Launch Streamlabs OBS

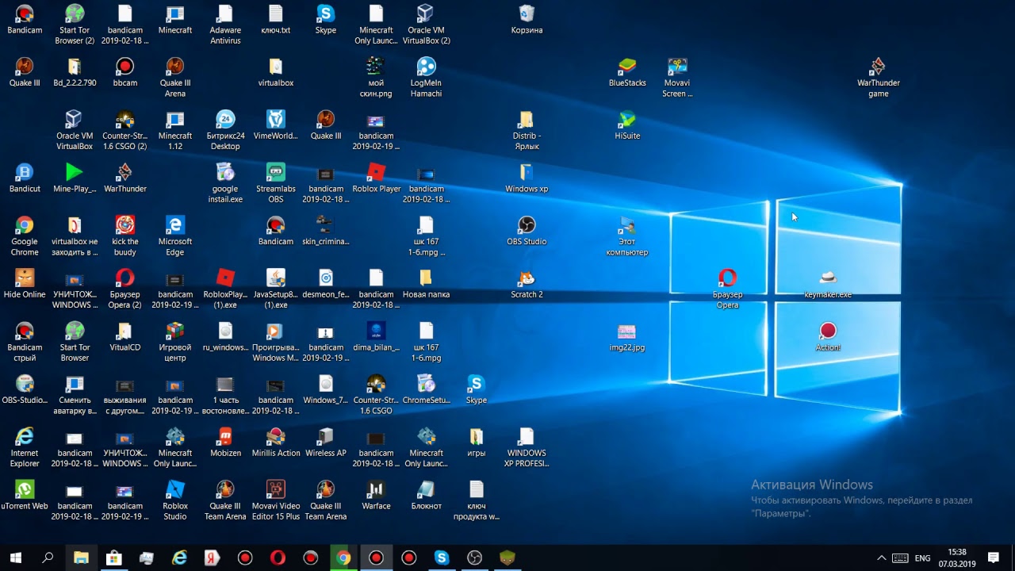click(276, 183)
